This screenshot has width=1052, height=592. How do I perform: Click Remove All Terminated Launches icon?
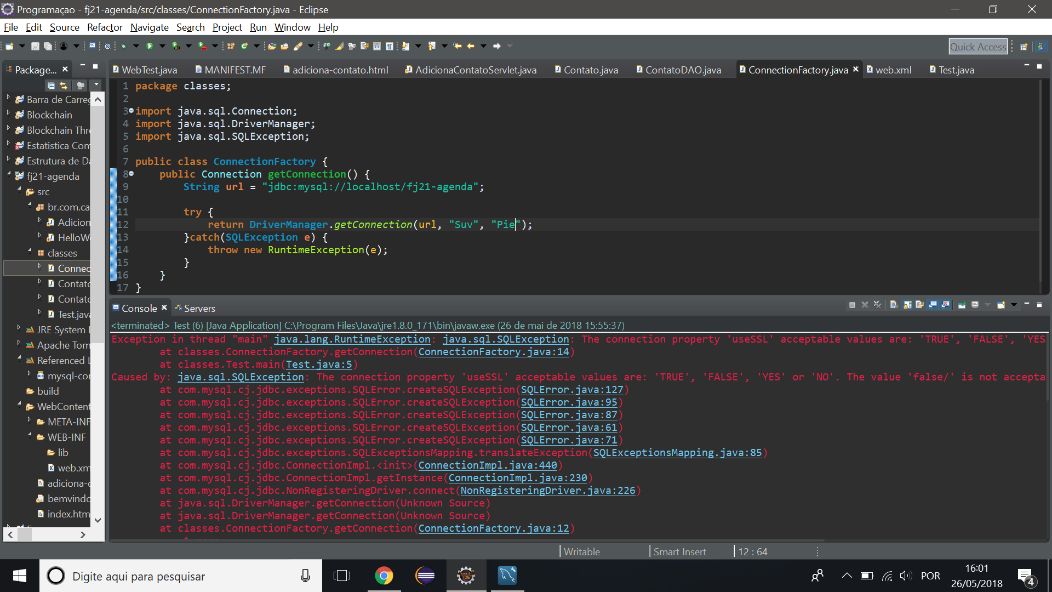878,305
